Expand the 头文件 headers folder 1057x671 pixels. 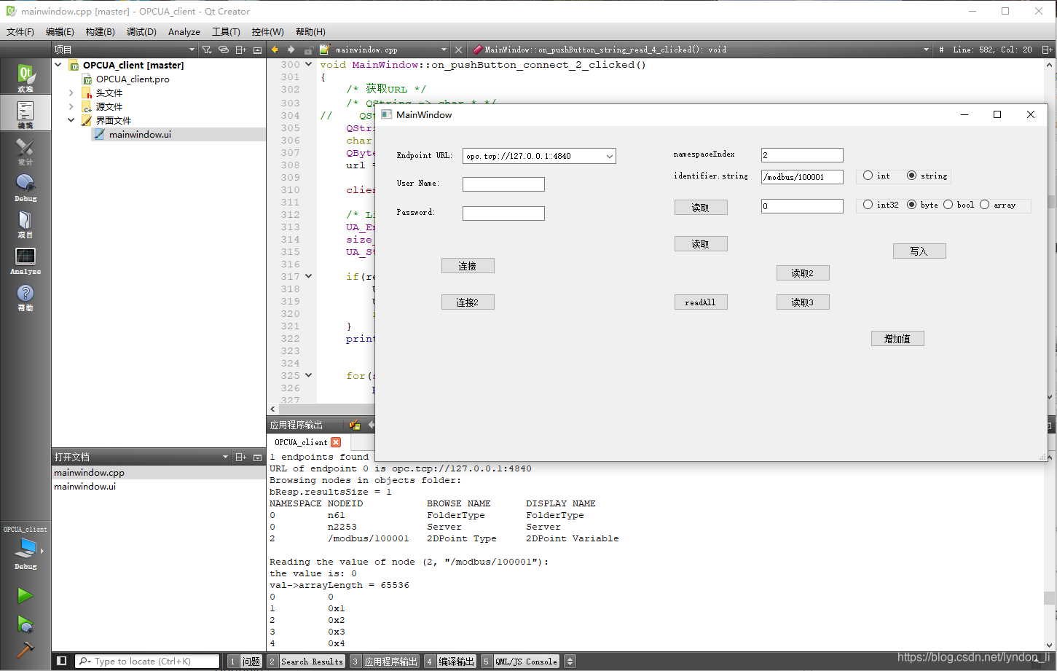71,93
